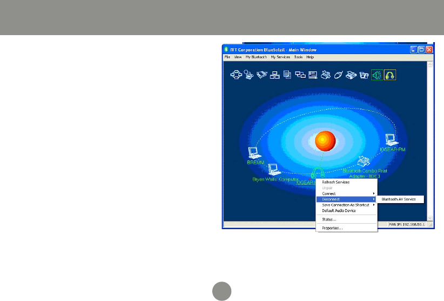
Task: Select the Basic Imaging service icon
Action: pos(364,75)
